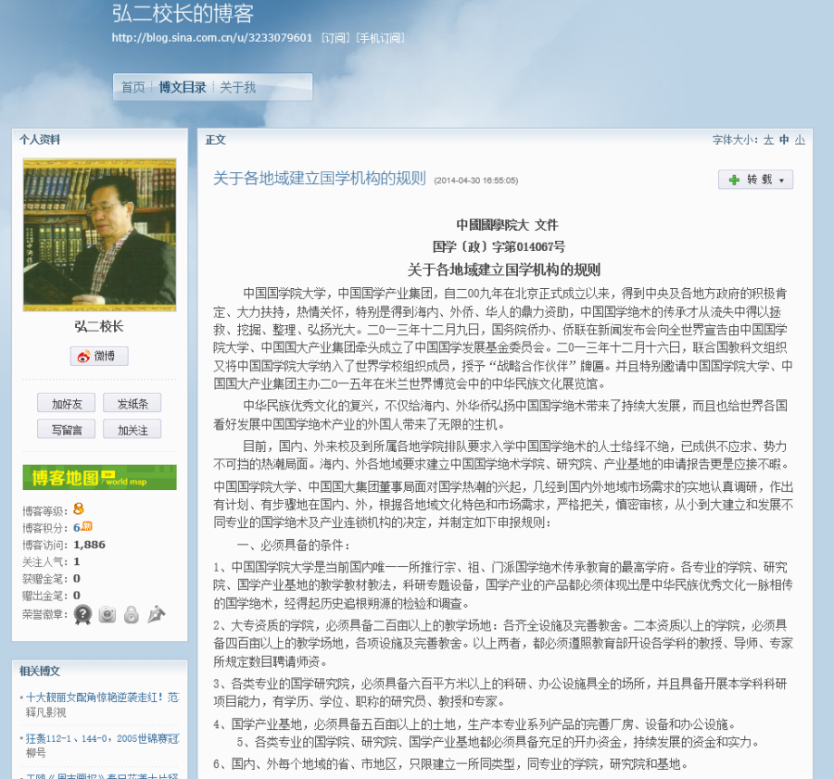
Task: Click the green plus icon on 转载
Action: click(734, 180)
